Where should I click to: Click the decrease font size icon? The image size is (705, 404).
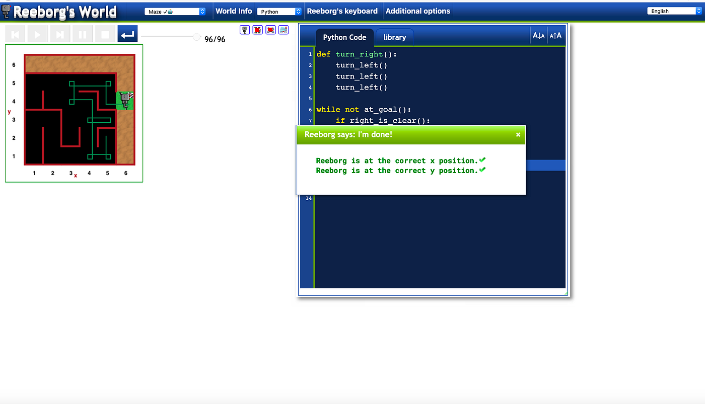[x=538, y=35]
